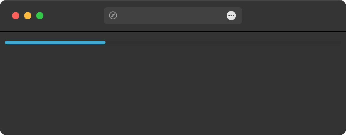The image size is (346, 135).
Task: Click the middle of the blue fill
Action: tap(55, 42)
